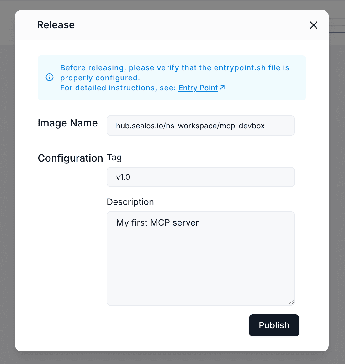Click the Image Name label

click(x=67, y=123)
